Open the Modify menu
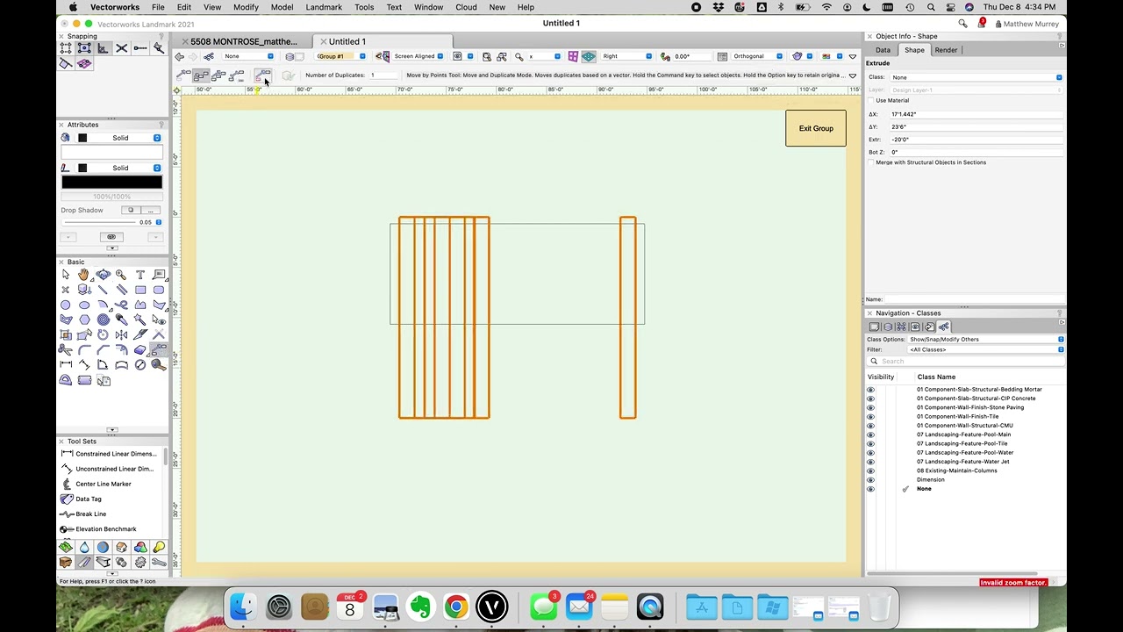The height and width of the screenshot is (632, 1123). tap(246, 7)
